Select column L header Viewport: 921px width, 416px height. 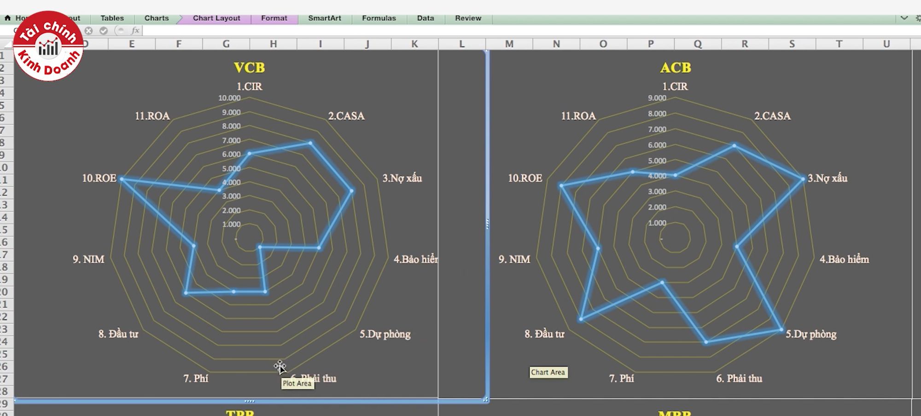(x=462, y=44)
